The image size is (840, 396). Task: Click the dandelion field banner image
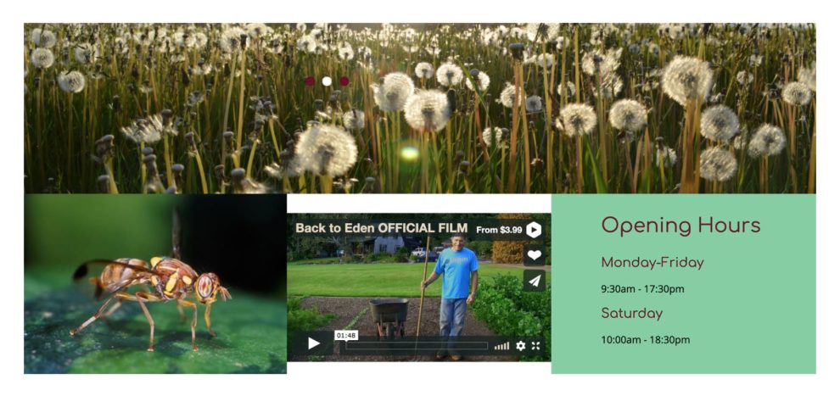coord(420,108)
